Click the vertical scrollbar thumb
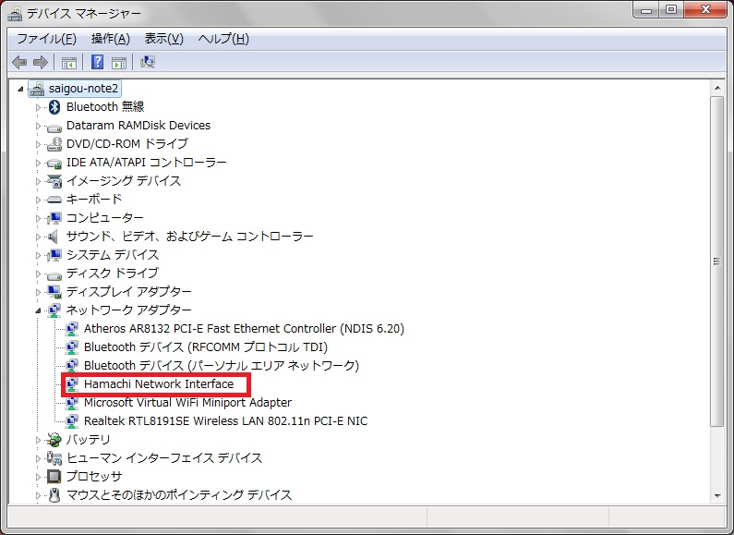Image resolution: width=734 pixels, height=535 pixels. tap(717, 261)
